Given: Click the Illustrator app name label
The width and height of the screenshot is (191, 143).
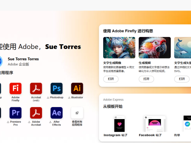Looking at the screenshot, I should 77,98.
